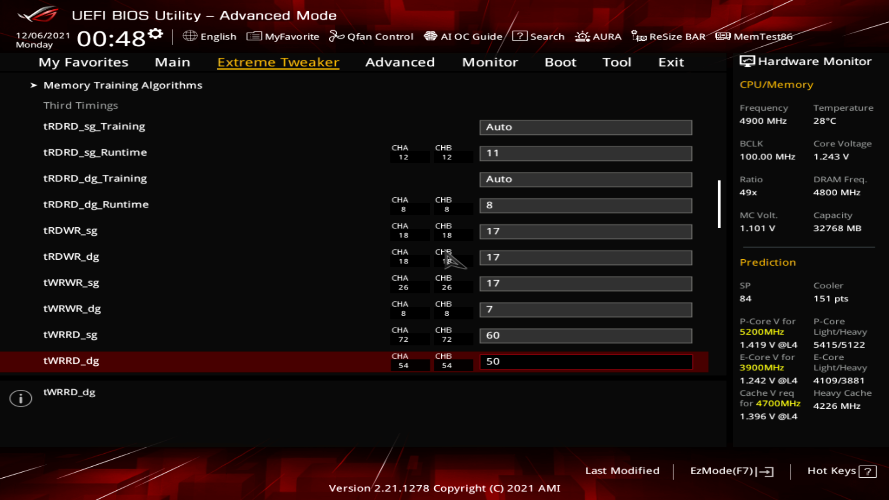Switch to EzMode(F7)

tap(731, 471)
